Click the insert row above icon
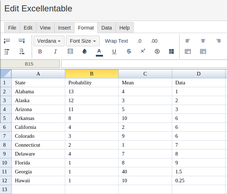227x194 pixels. coord(7,52)
